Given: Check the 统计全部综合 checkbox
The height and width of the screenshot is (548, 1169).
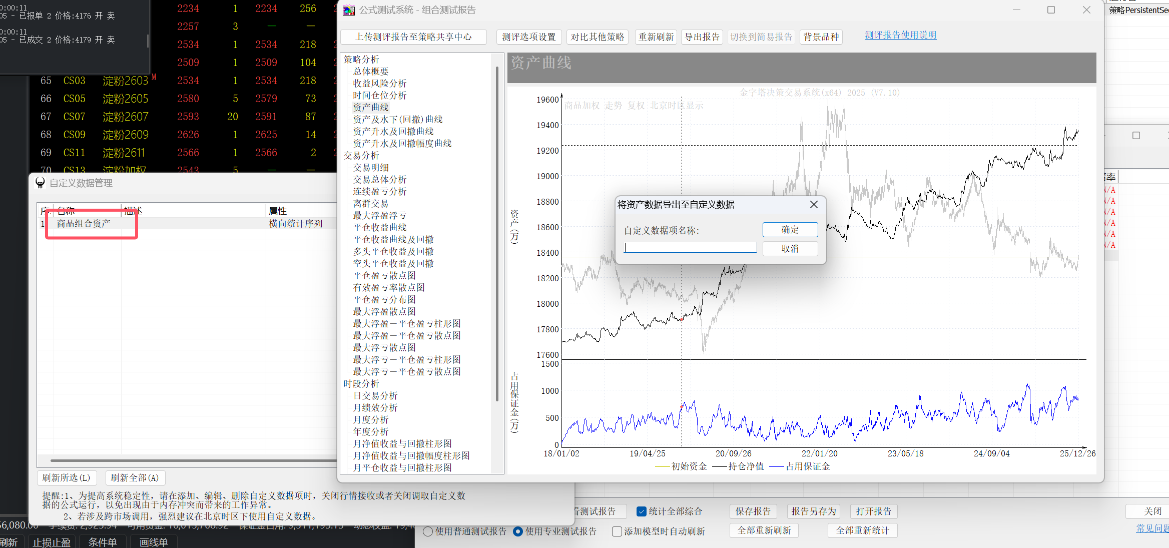Looking at the screenshot, I should click(641, 511).
